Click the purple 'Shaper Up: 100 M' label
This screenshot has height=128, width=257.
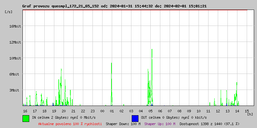(x=160, y=124)
